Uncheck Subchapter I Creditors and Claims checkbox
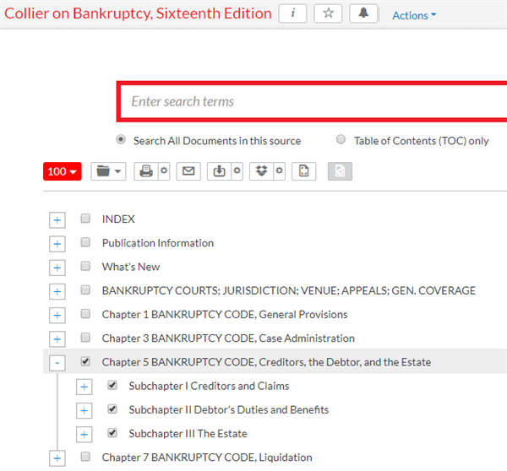The height and width of the screenshot is (471, 507). click(112, 385)
